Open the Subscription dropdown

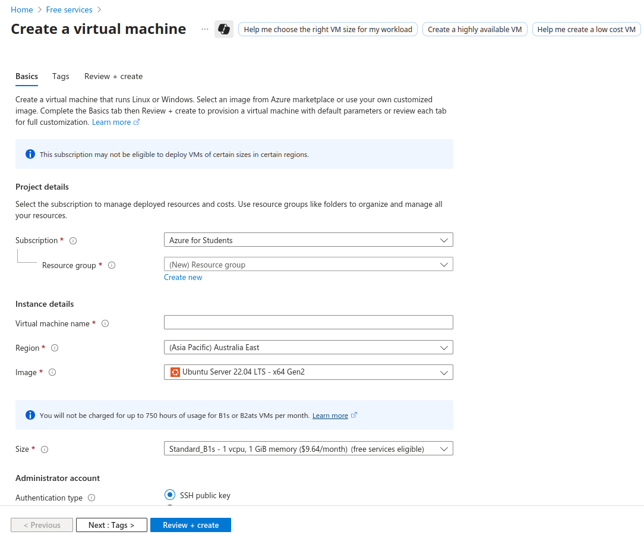tap(308, 240)
